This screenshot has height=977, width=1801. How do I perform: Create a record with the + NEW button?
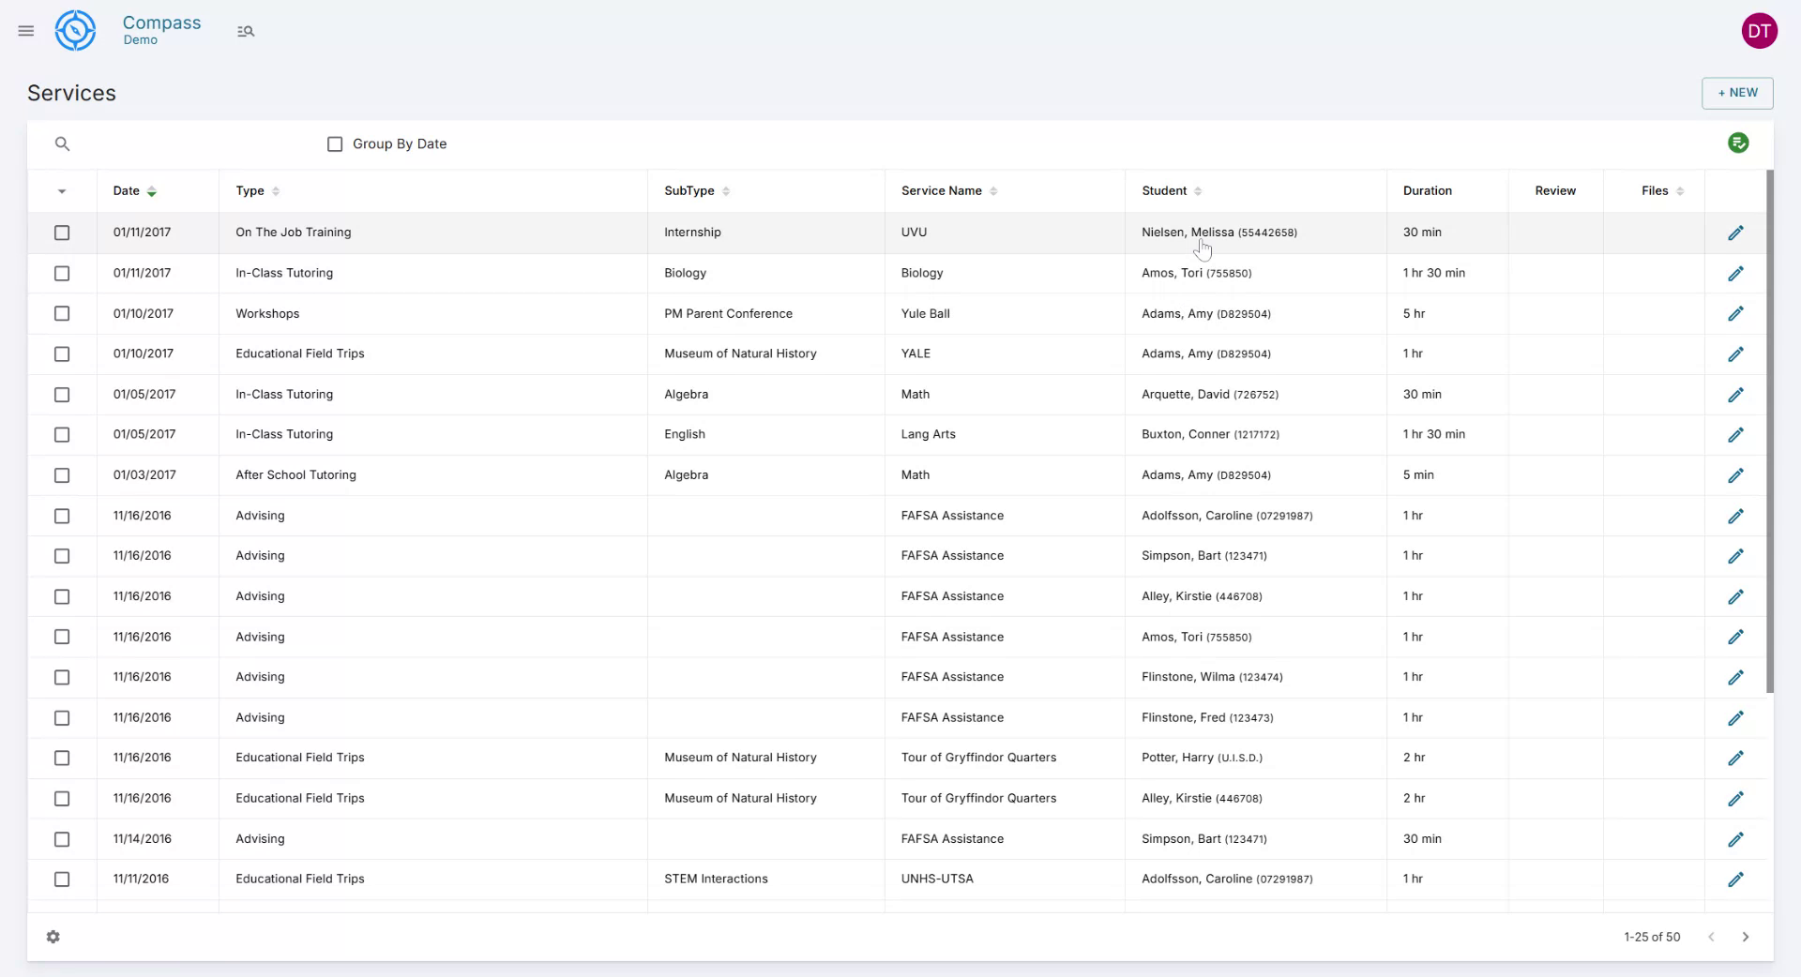tap(1736, 93)
